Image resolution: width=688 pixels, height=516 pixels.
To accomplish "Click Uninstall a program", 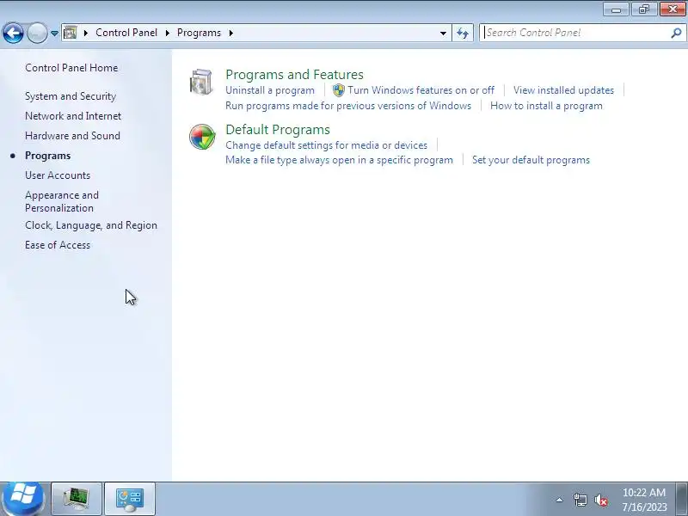I will [x=270, y=90].
